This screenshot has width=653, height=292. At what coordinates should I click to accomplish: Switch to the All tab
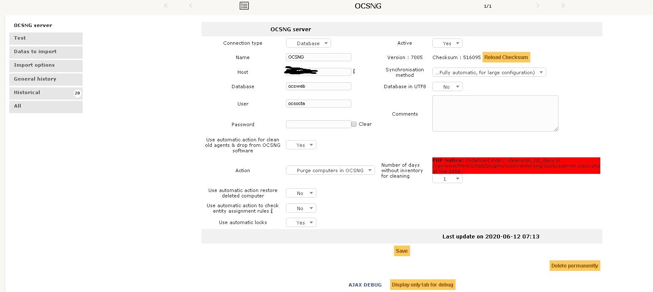[46, 106]
